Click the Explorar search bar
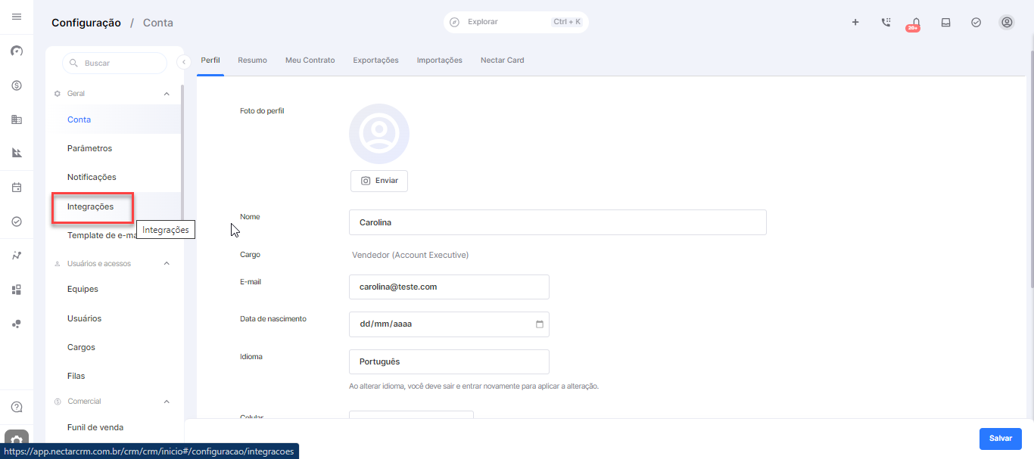This screenshot has height=459, width=1034. coord(515,22)
